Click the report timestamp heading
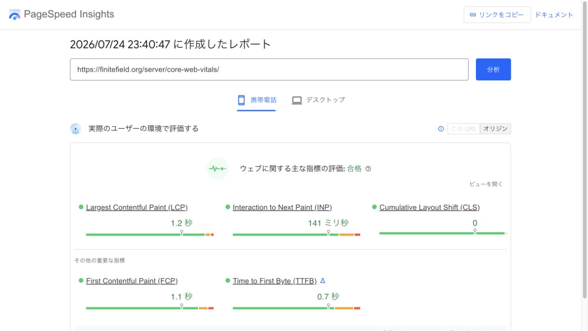The height and width of the screenshot is (331, 588). point(170,44)
